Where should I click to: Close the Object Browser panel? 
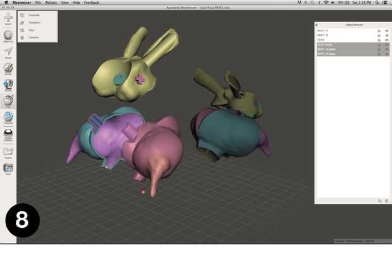click(317, 25)
